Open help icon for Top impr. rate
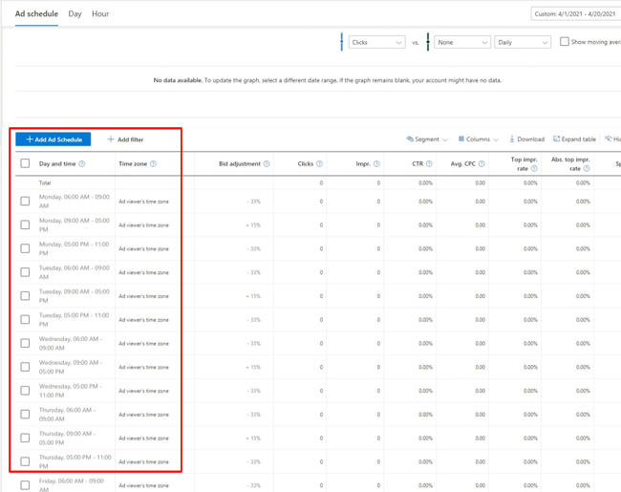This screenshot has height=492, width=621. click(x=534, y=168)
